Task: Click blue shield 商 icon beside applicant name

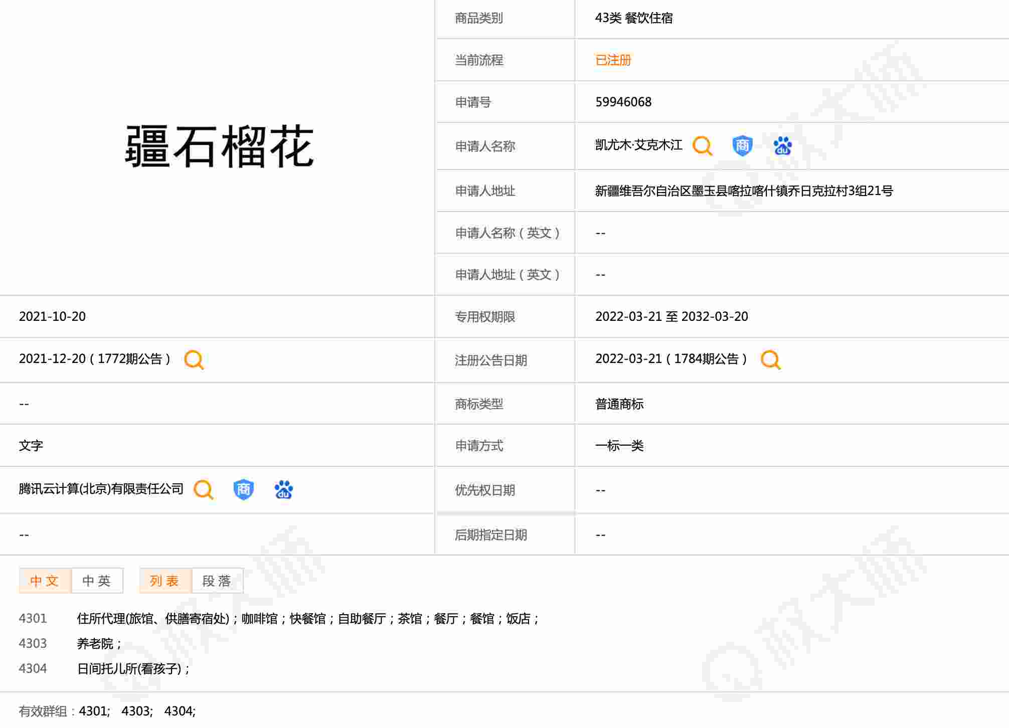Action: [x=742, y=146]
